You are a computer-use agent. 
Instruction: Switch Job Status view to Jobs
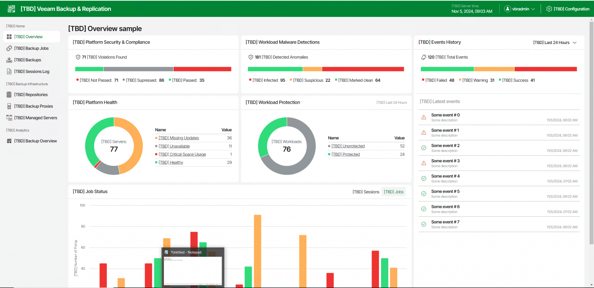tap(393, 192)
